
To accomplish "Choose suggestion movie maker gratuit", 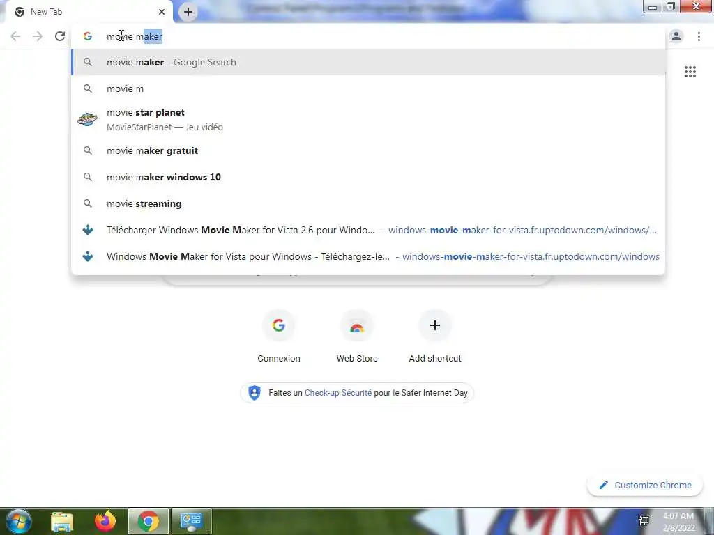I will point(368,150).
